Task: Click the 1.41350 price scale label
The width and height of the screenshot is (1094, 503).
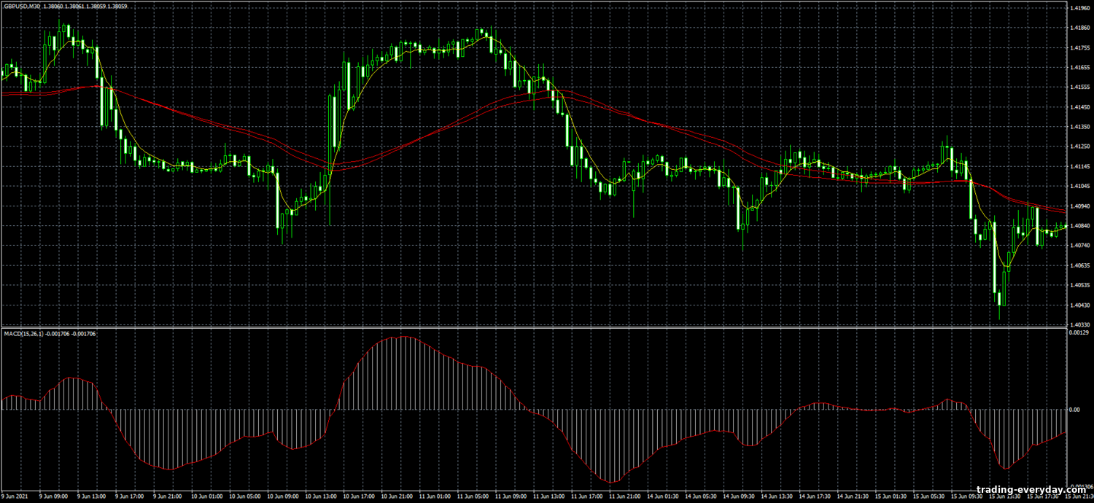Action: pos(1079,127)
